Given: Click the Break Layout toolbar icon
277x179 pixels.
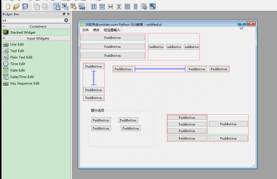Looking at the screenshot, I should (x=144, y=6).
